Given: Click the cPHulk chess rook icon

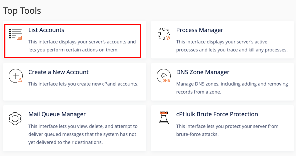Looking at the screenshot, I should 164,118.
